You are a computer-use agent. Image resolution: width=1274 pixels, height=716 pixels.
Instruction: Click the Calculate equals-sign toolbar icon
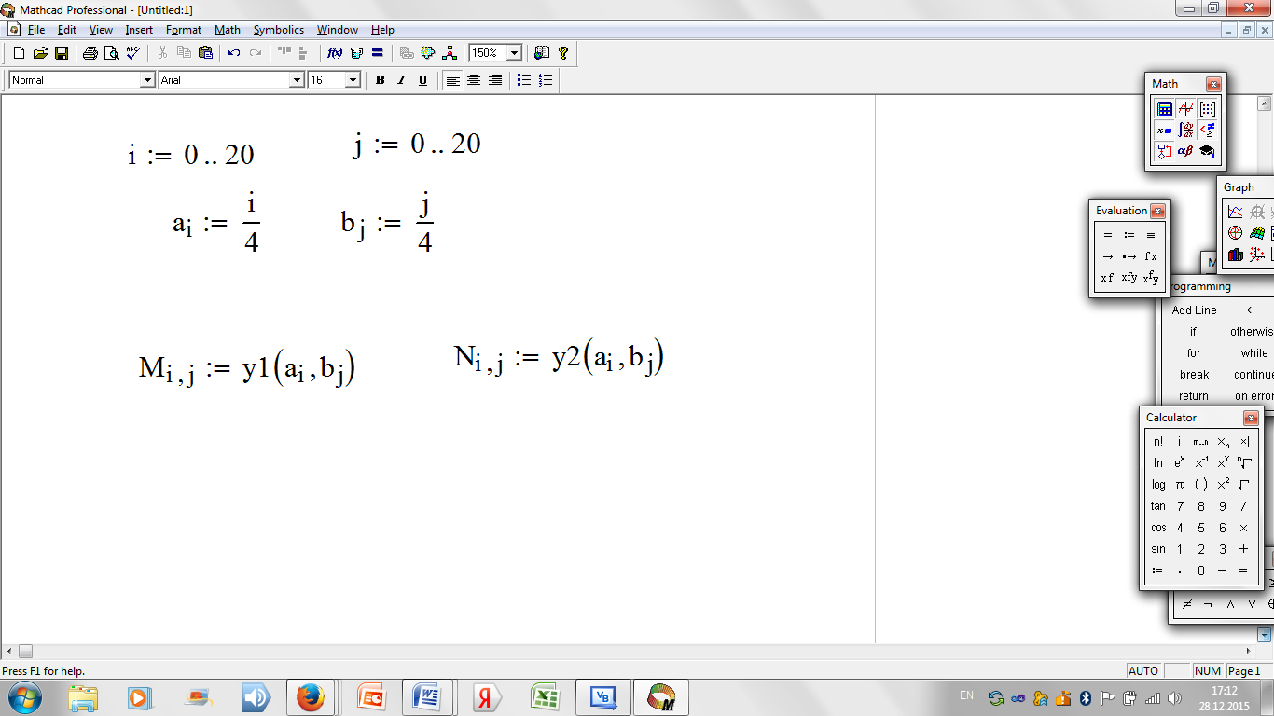(x=378, y=53)
